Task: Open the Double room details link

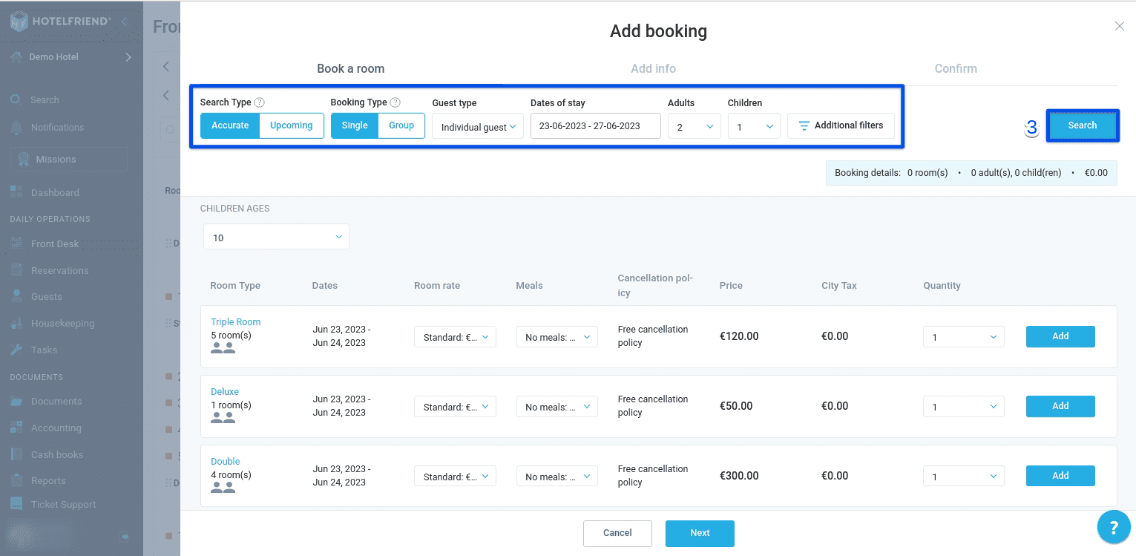Action: coord(225,461)
